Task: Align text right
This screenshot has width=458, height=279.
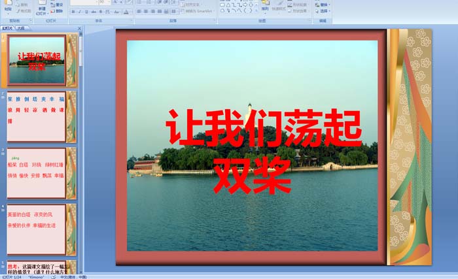Action: pyautogui.click(x=152, y=11)
